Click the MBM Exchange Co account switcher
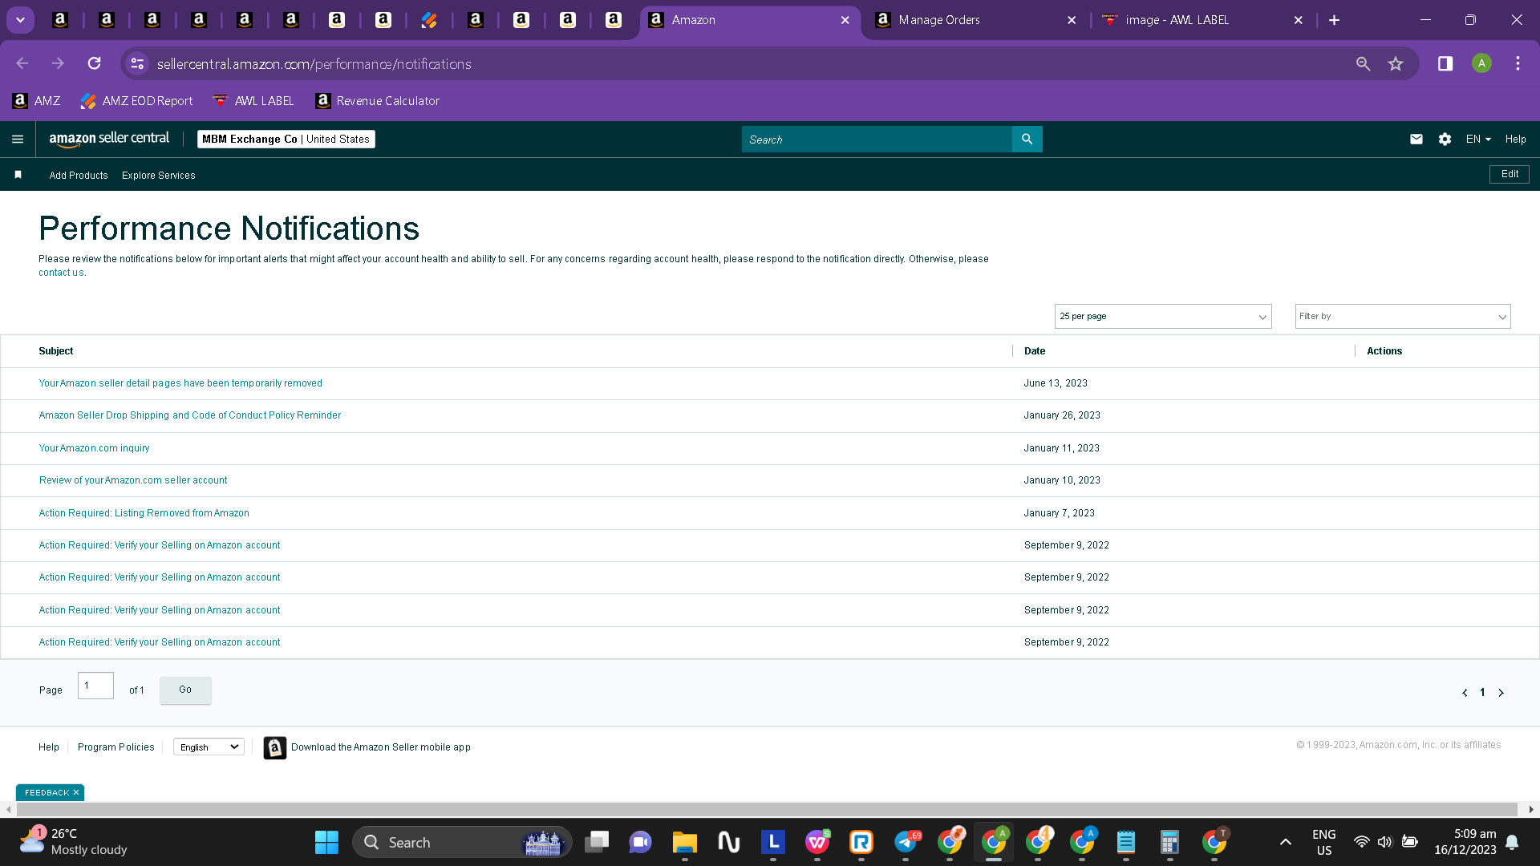This screenshot has height=866, width=1540. 286,140
